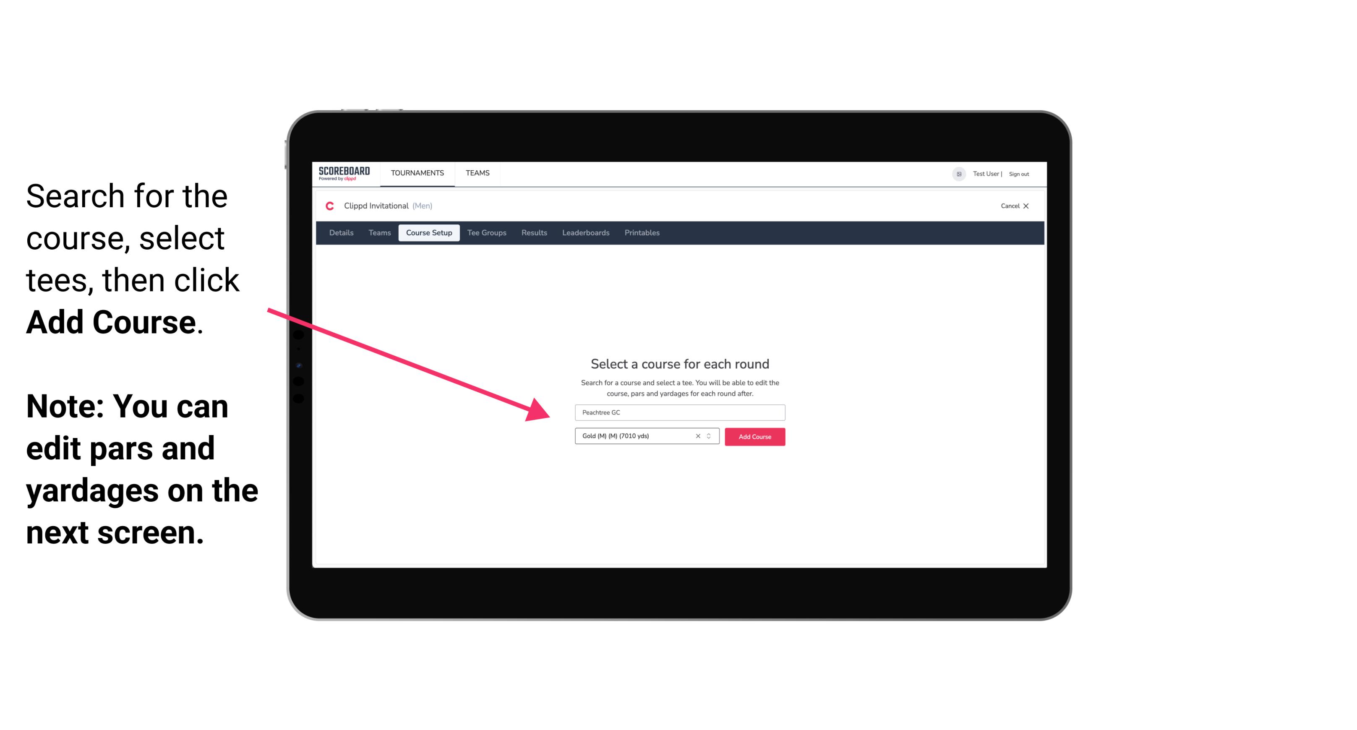Click the Peachtree GC search field
This screenshot has height=730, width=1357.
pos(678,412)
